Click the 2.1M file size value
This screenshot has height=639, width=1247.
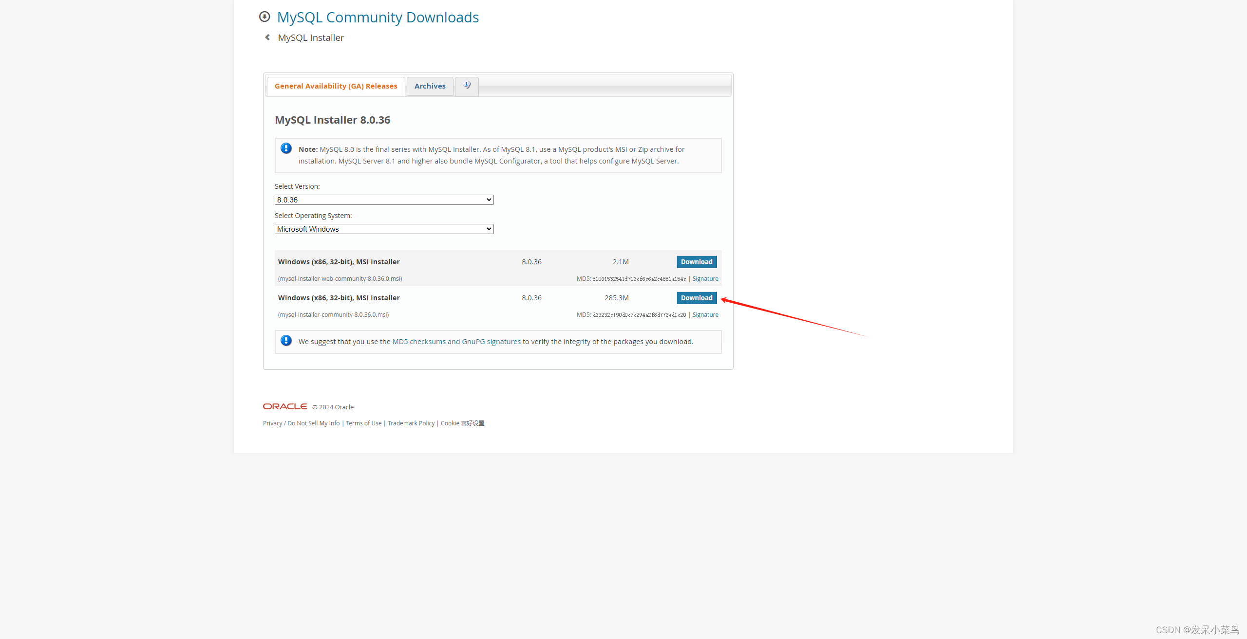pos(621,262)
